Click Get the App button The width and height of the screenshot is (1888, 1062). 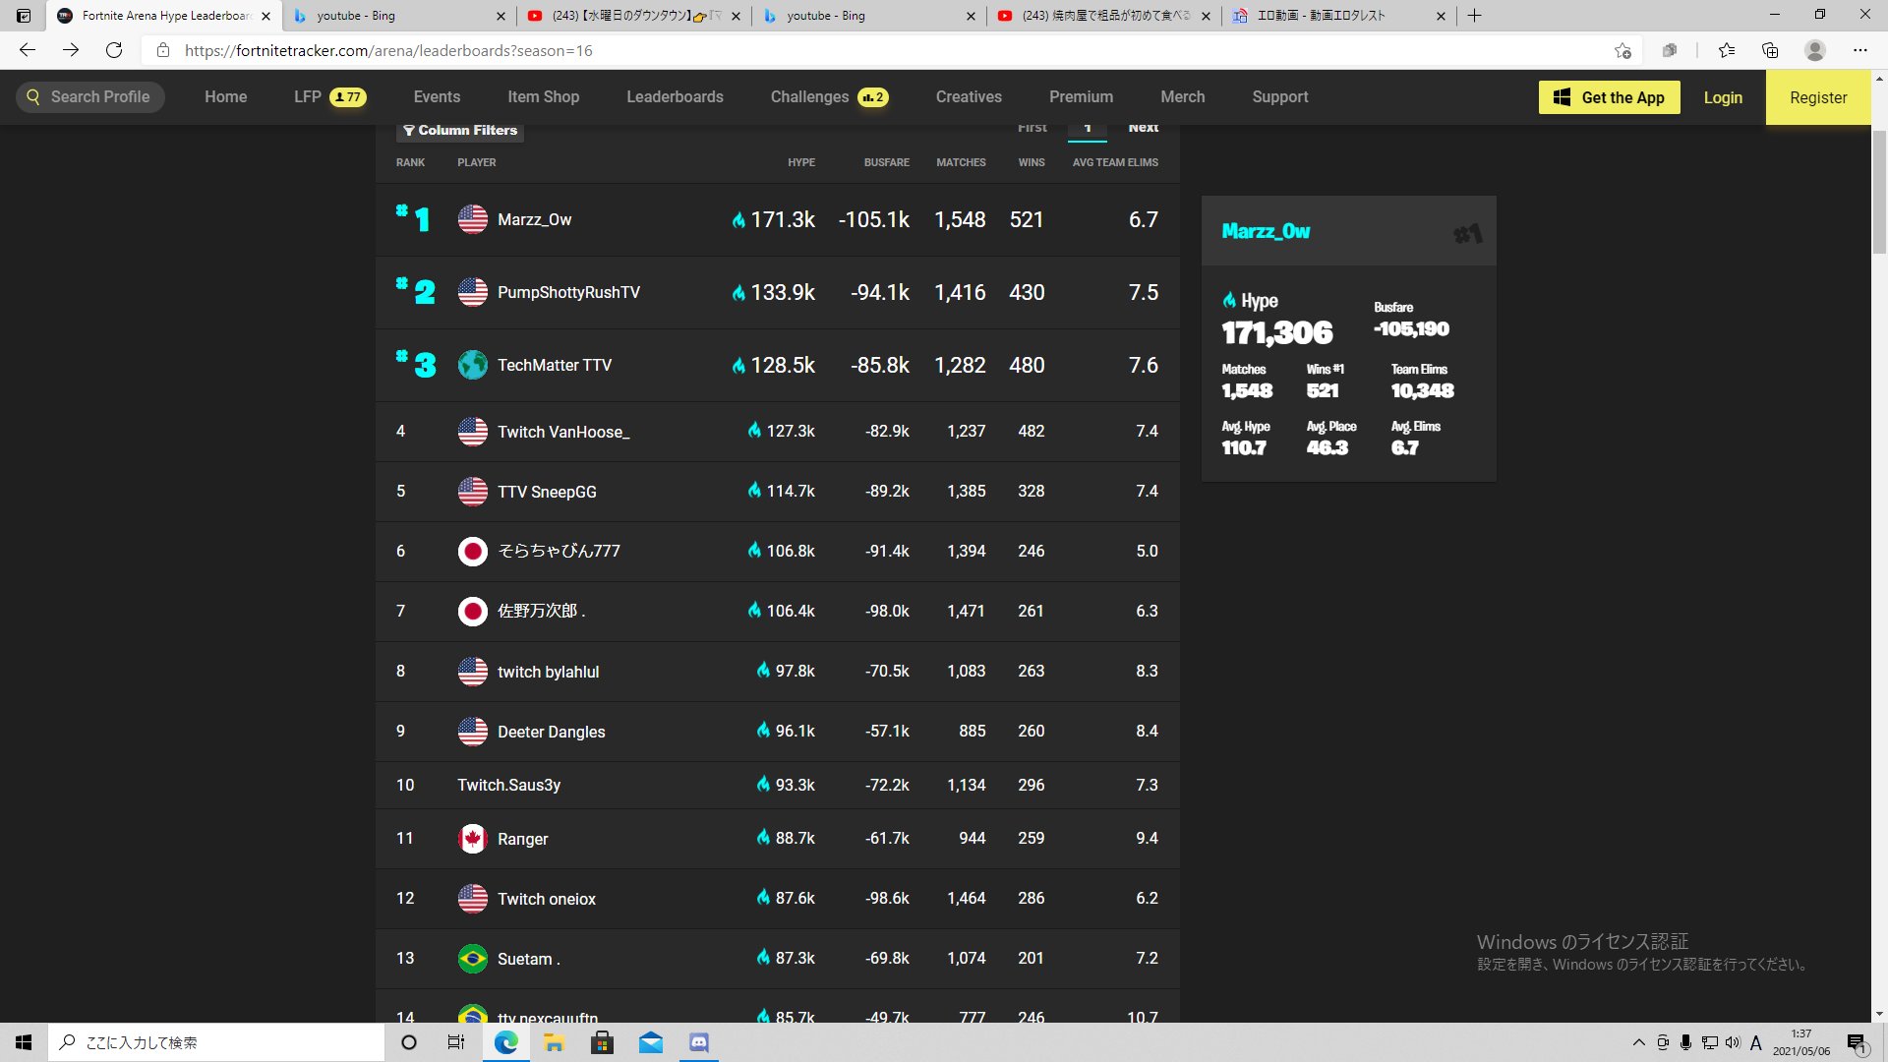point(1609,97)
